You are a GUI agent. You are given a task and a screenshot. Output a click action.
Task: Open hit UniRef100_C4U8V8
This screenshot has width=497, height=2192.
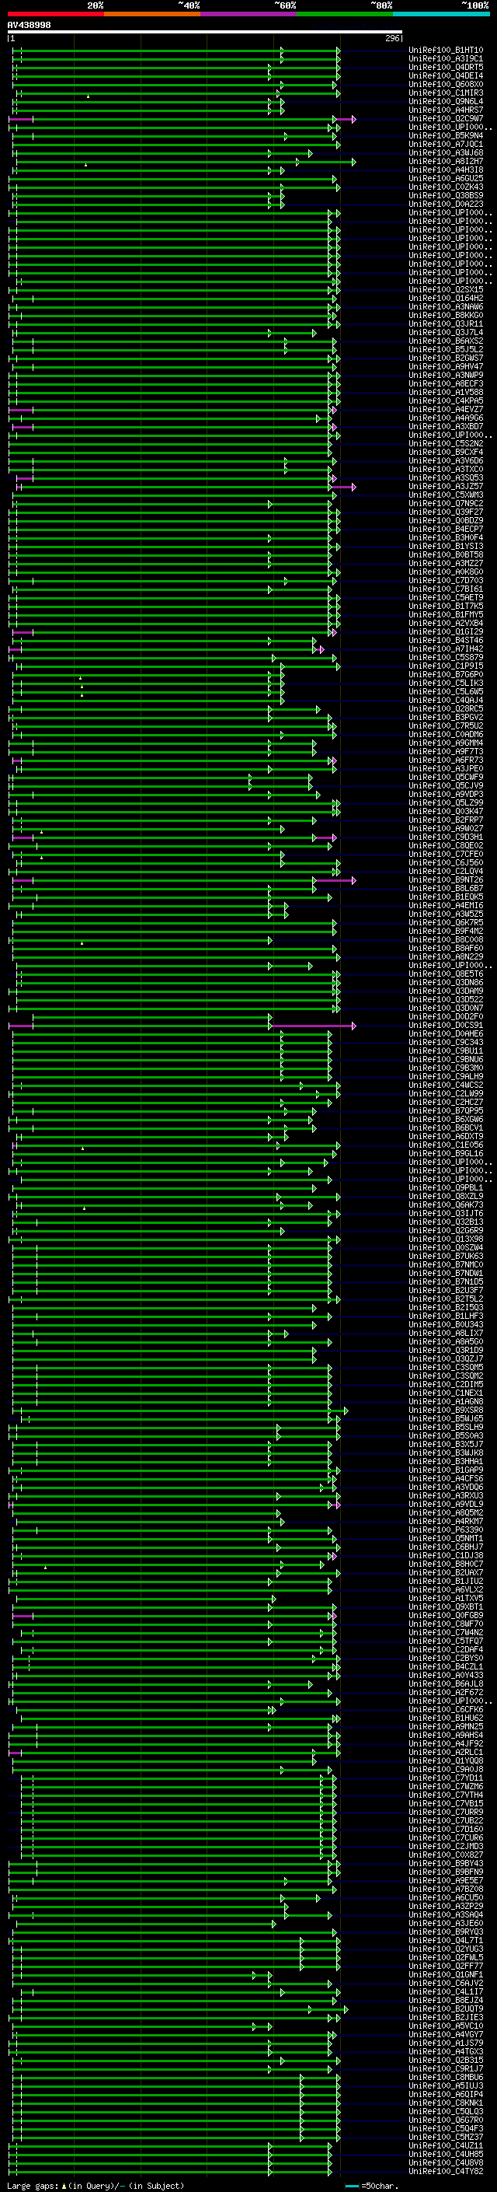coord(445,2162)
